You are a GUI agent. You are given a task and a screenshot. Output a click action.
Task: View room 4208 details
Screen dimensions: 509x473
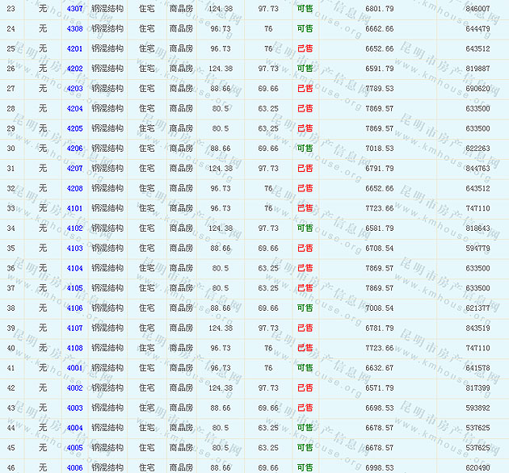click(74, 188)
